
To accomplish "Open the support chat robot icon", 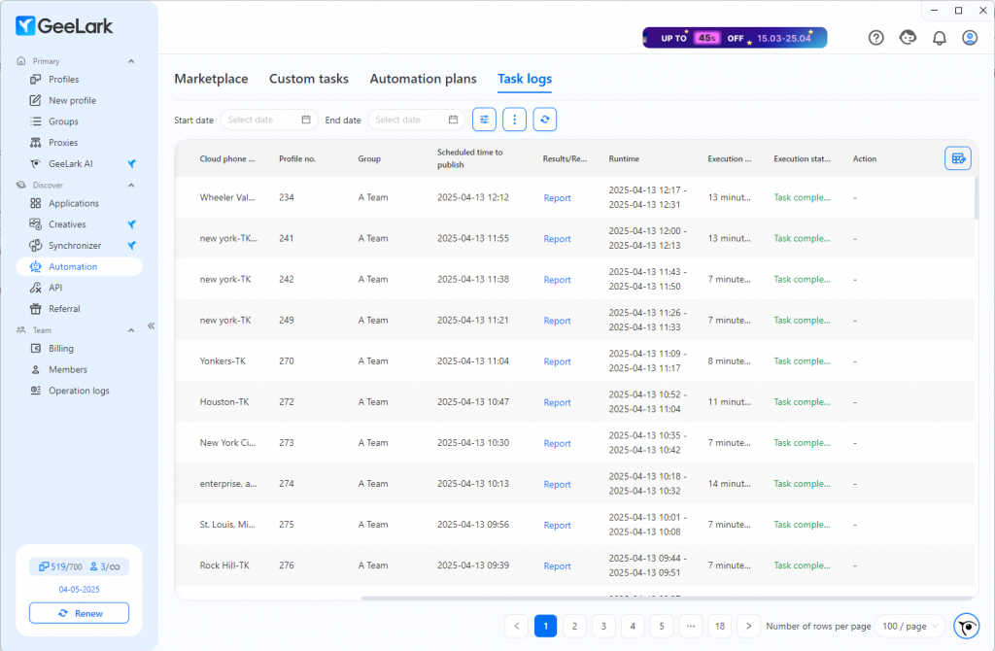I will (x=909, y=38).
